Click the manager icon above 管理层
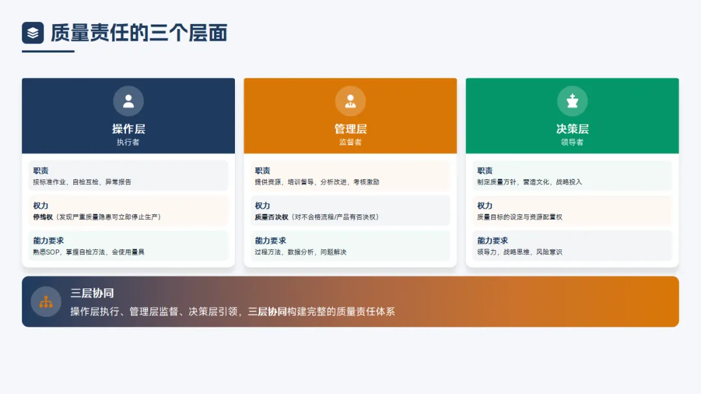Viewport: 701px width, 394px height. (350, 101)
